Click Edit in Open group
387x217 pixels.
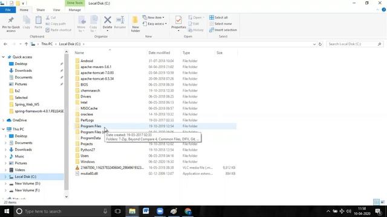193,24
